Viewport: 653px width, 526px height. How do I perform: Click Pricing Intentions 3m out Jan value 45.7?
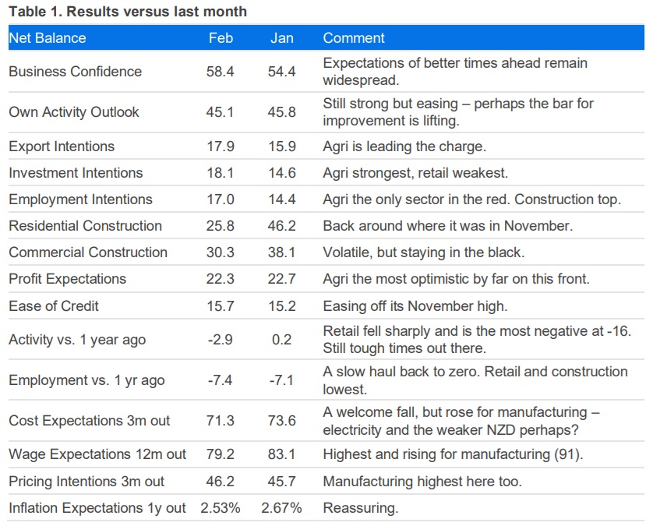pyautogui.click(x=281, y=482)
